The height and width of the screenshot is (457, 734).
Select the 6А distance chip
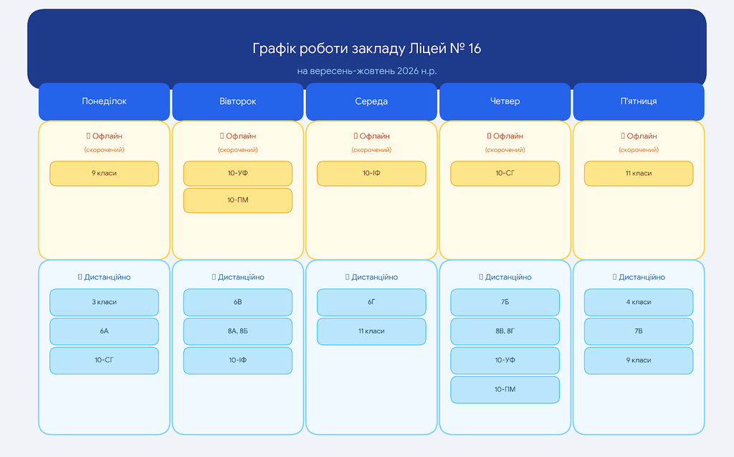[104, 331]
